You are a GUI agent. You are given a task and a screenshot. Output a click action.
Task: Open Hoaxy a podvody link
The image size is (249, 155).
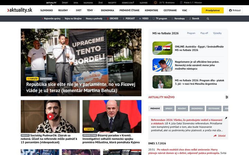pyautogui.click(x=94, y=19)
